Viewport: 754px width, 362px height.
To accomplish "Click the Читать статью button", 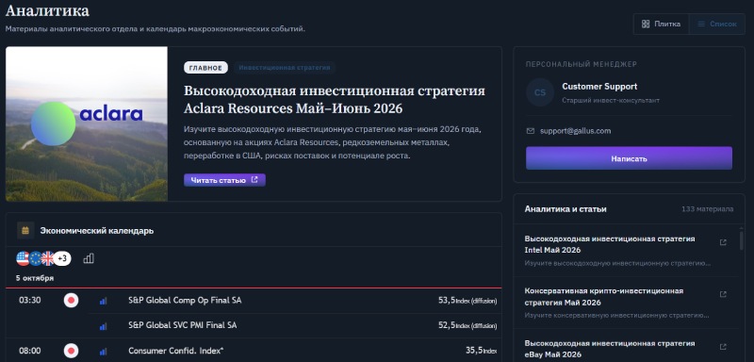I will (x=224, y=180).
